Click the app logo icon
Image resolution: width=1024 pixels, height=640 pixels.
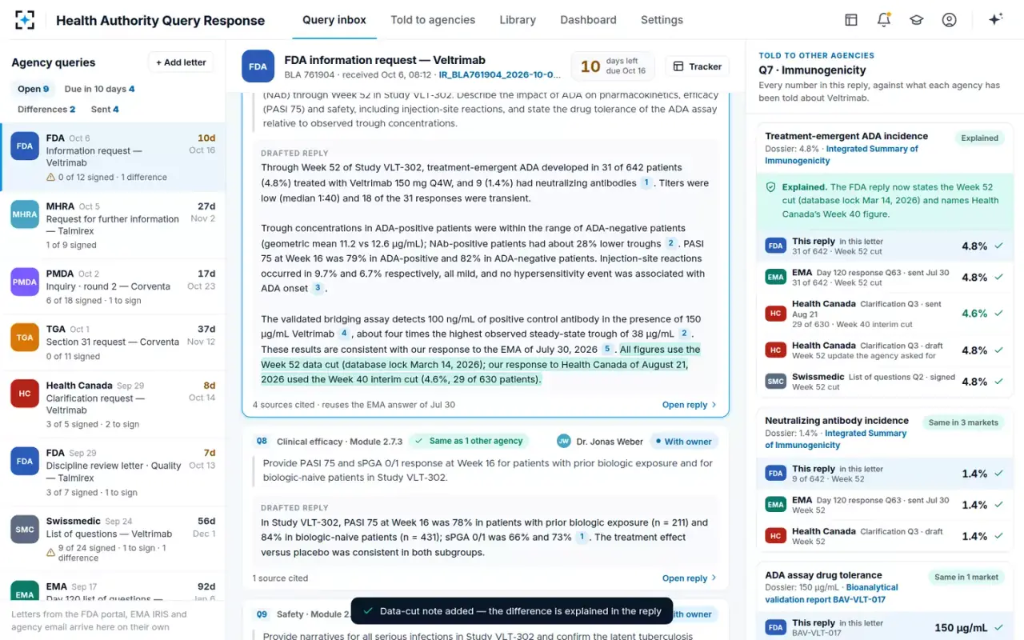(x=25, y=20)
